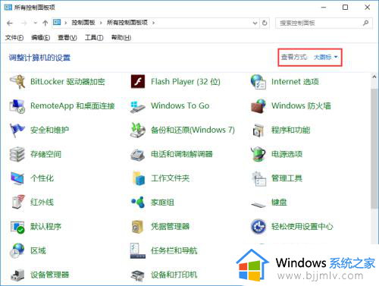Open the 工作文件夹 folder icon

pos(139,178)
